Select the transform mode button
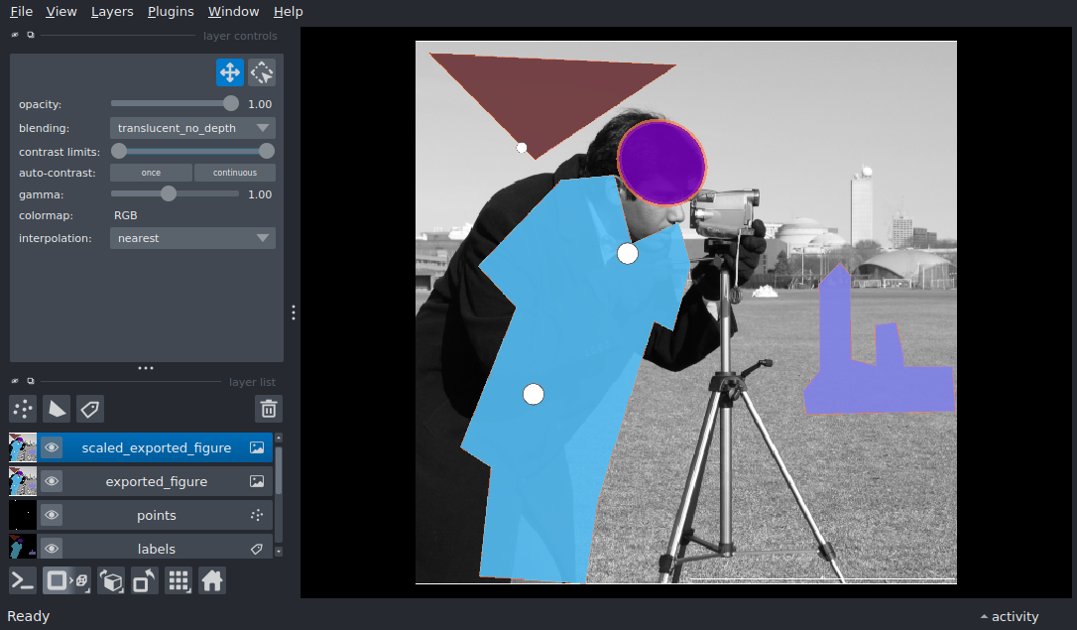 (262, 72)
